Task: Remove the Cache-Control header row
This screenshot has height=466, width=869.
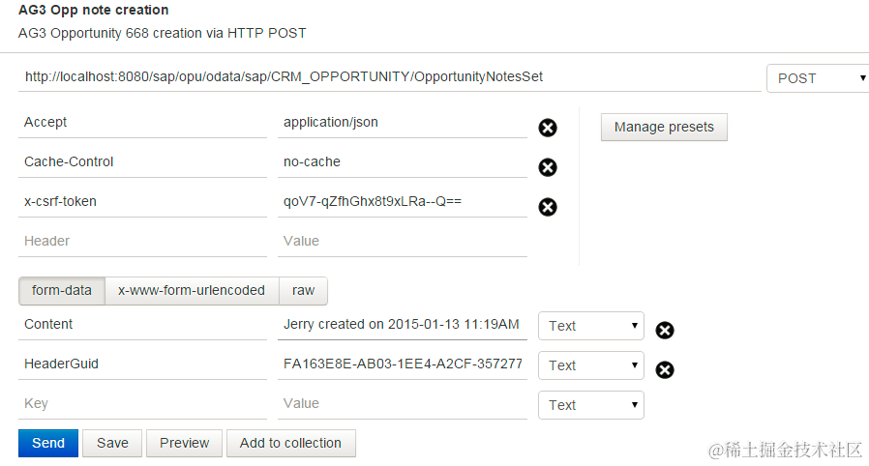Action: [548, 167]
